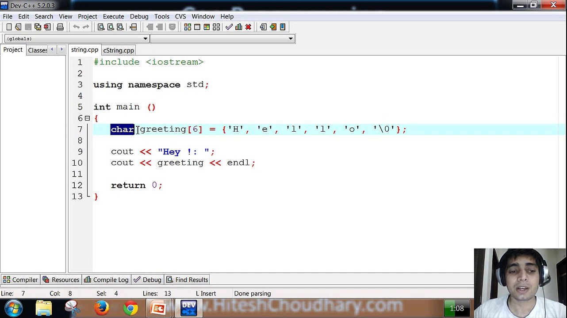Viewport: 567px width, 318px height.
Task: Click the bar chart profile icon
Action: tap(239, 27)
